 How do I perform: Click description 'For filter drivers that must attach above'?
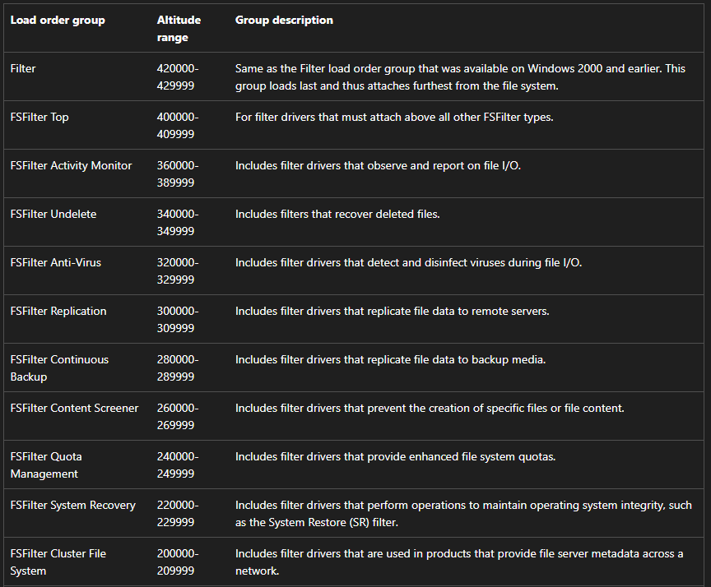394,117
